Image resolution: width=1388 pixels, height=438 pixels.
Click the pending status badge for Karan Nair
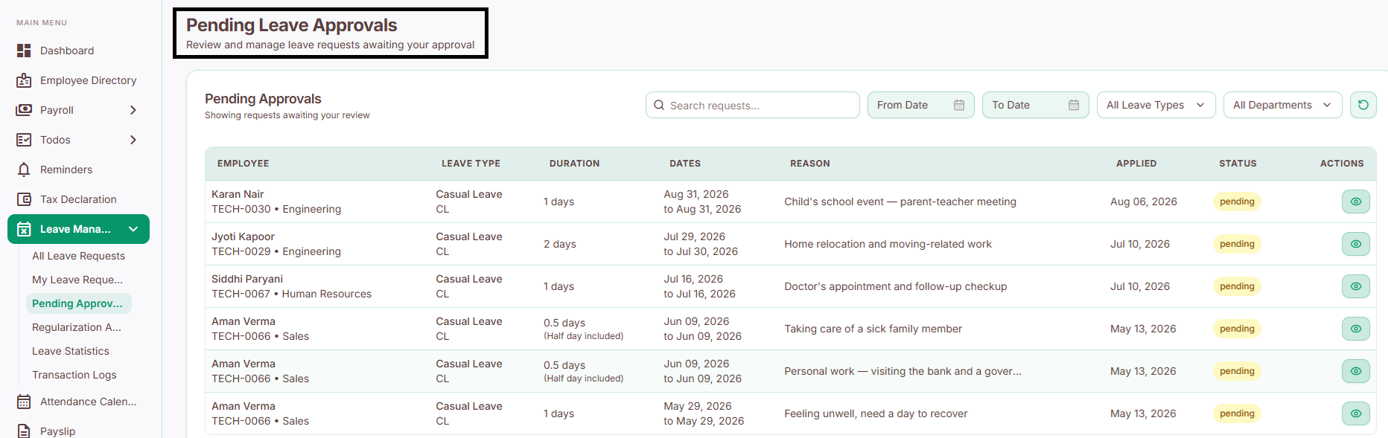1237,202
